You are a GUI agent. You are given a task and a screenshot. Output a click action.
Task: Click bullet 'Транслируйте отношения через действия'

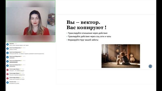point(88,33)
